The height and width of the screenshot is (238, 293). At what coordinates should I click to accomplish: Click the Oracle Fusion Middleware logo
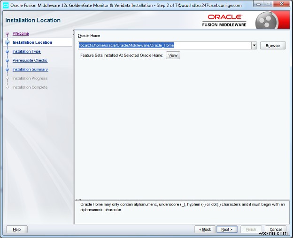(224, 20)
